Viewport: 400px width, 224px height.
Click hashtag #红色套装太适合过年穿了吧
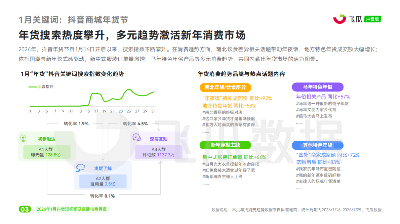tap(228, 170)
